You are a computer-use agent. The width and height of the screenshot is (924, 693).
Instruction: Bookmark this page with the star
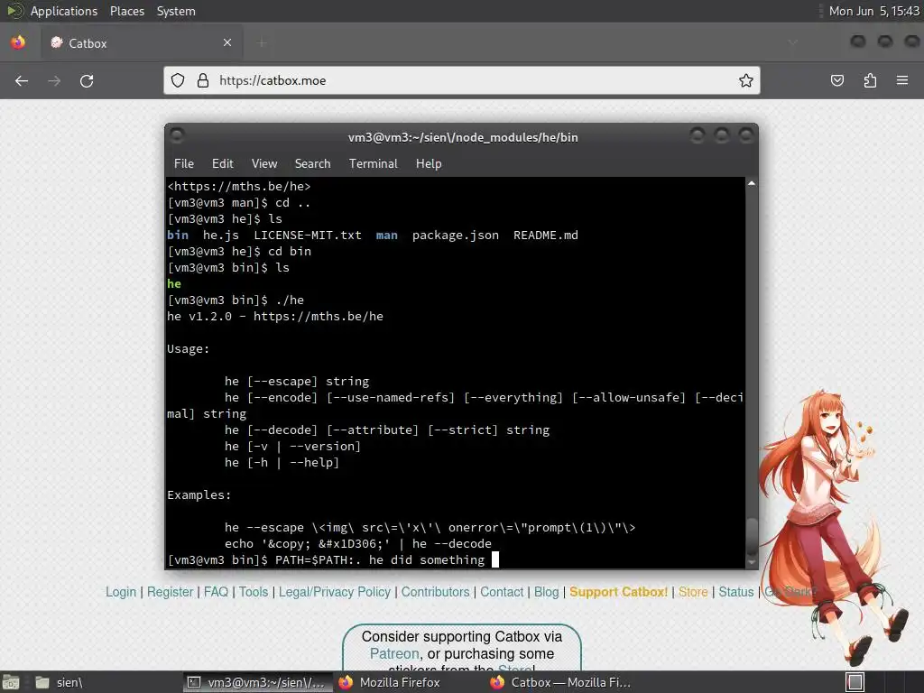(x=746, y=80)
